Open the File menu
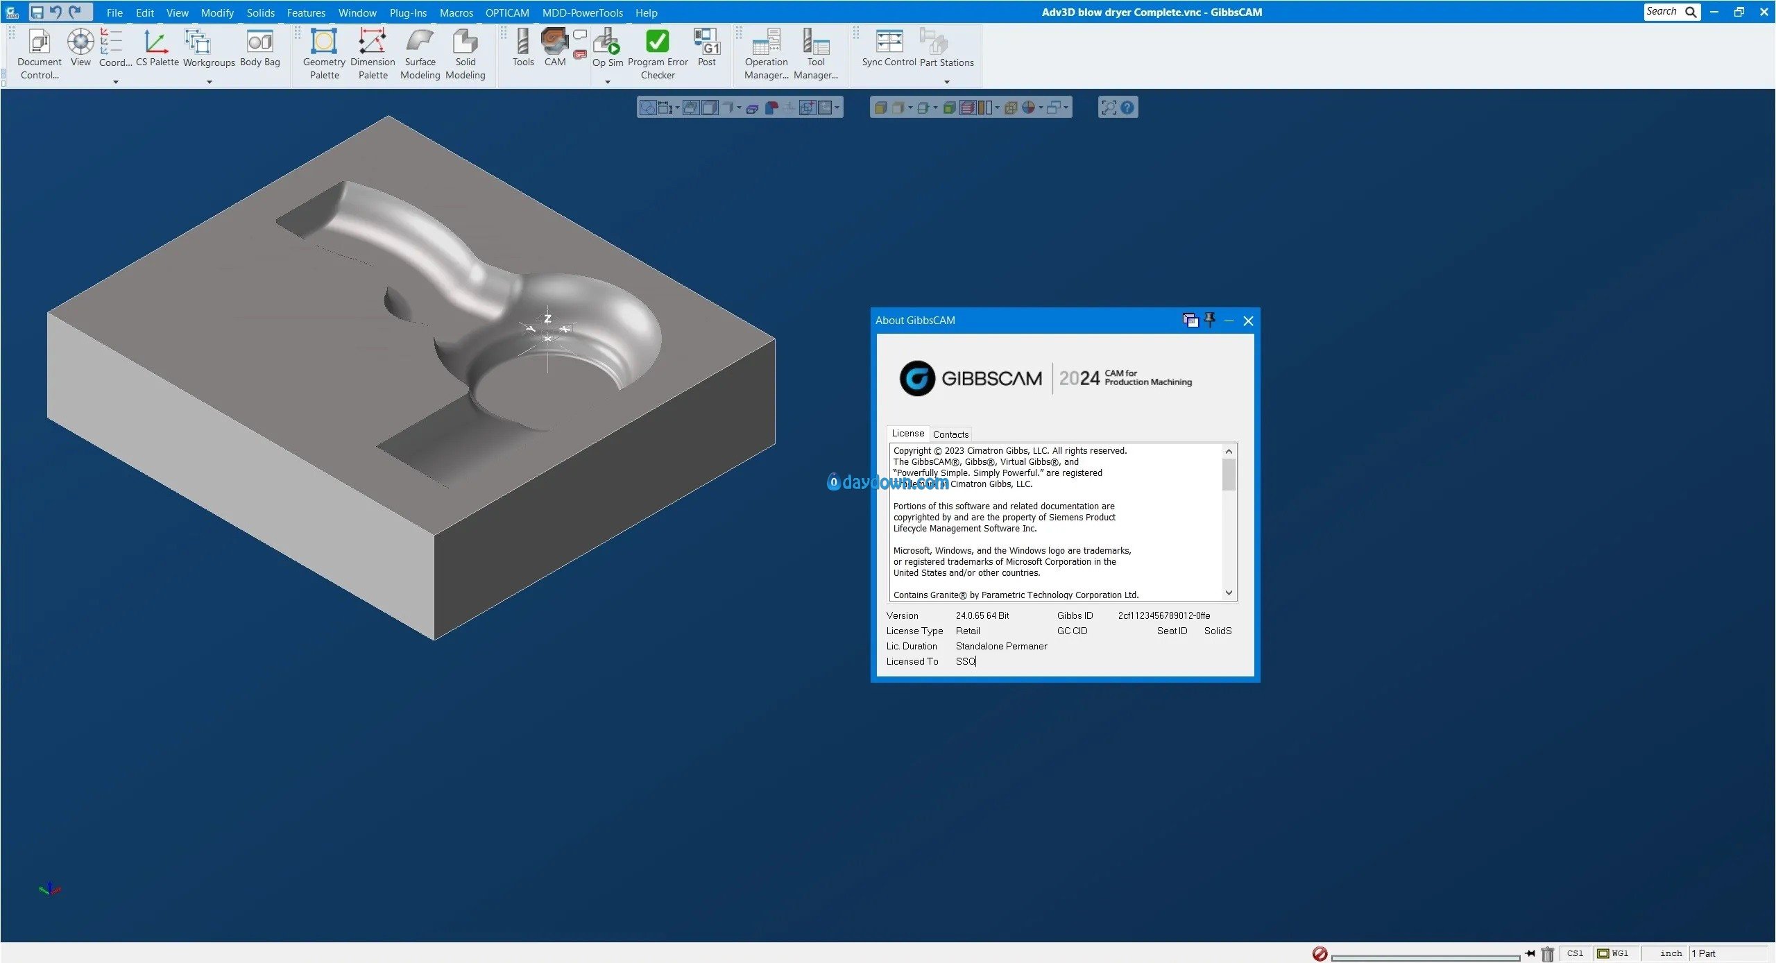The width and height of the screenshot is (1776, 963). (114, 12)
